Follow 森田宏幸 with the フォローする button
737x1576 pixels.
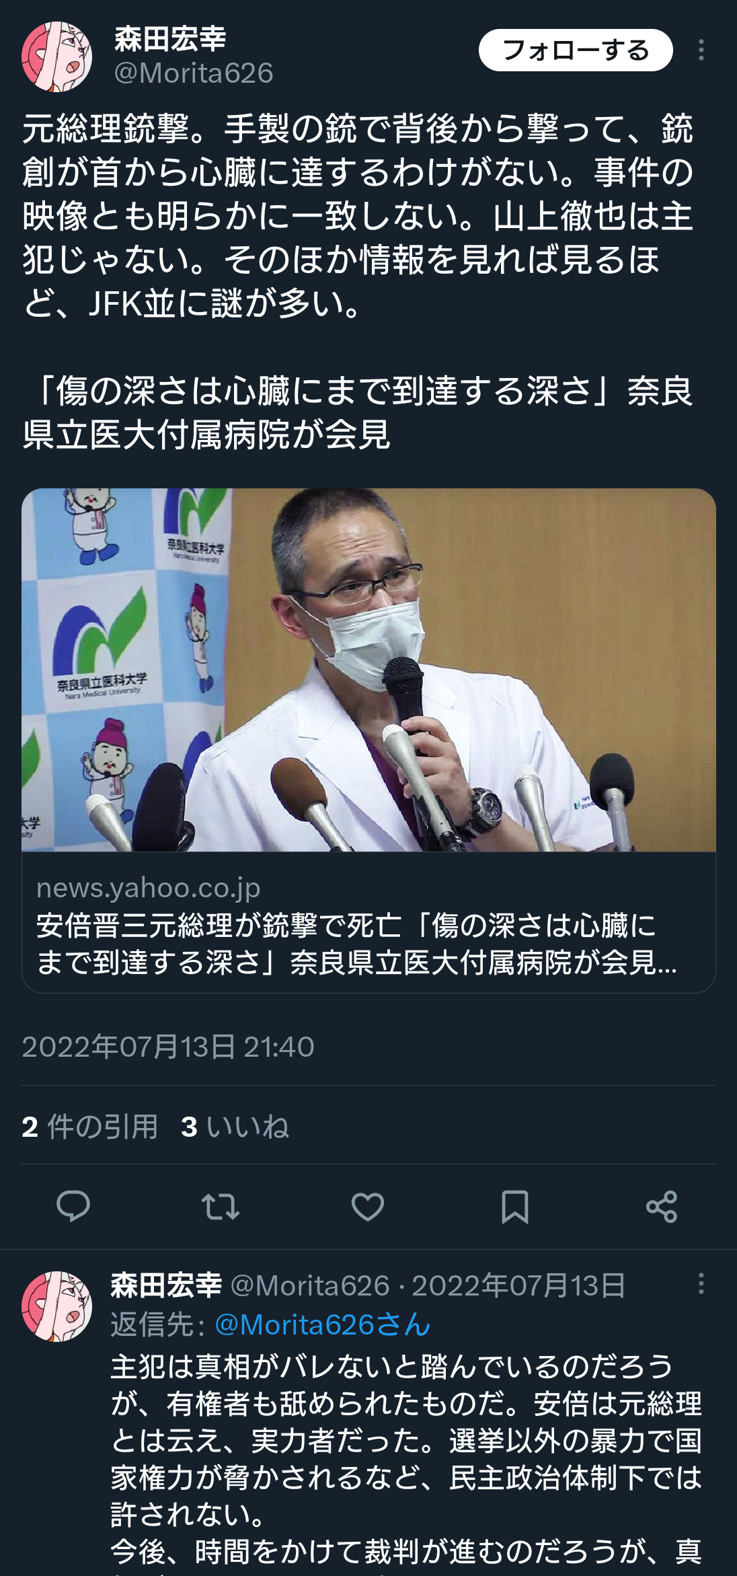(576, 50)
